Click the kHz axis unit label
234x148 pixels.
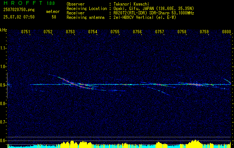(3, 30)
